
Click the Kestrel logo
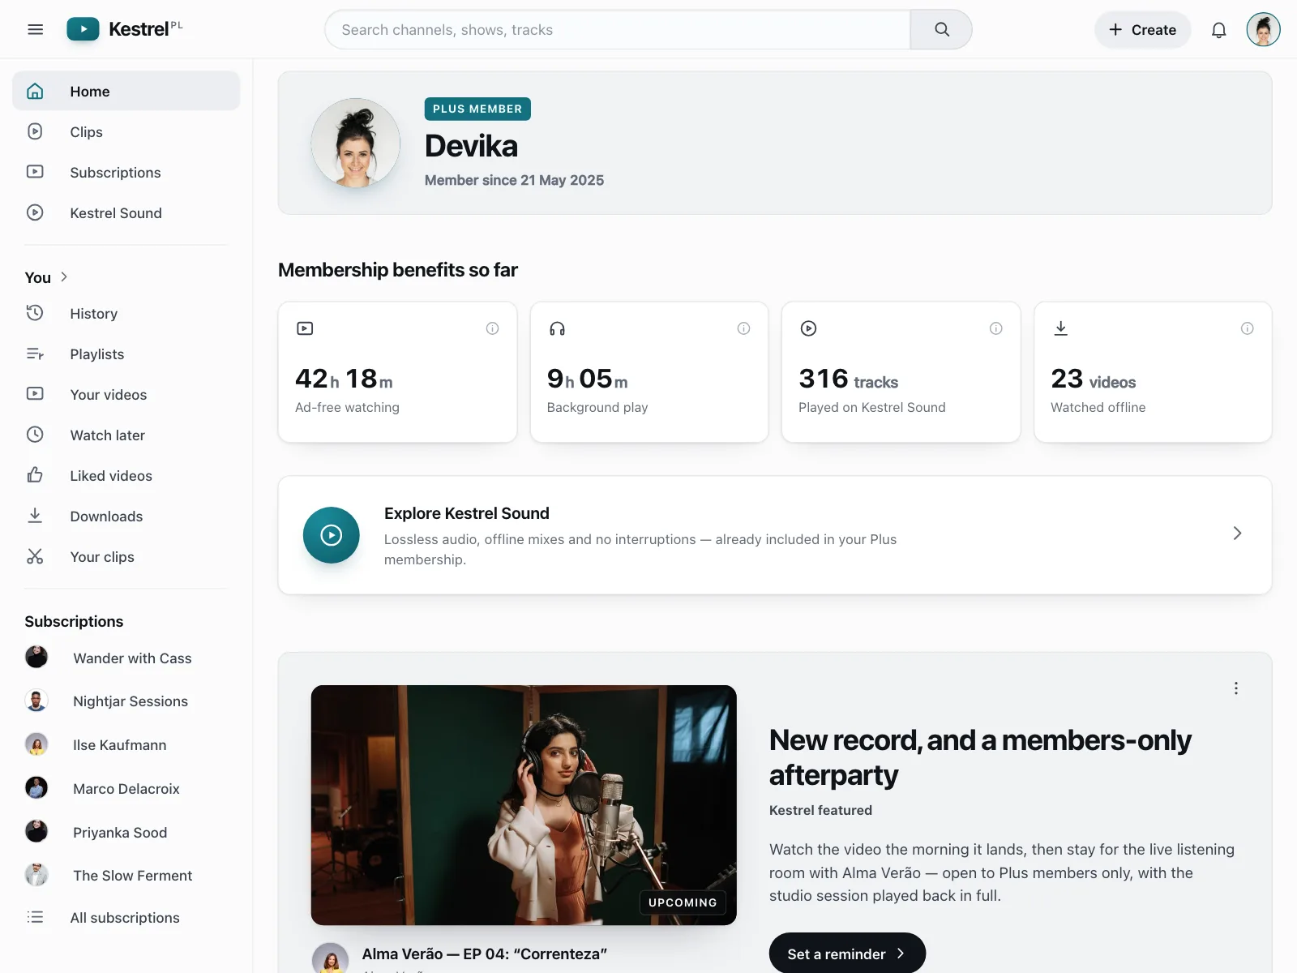coord(125,29)
